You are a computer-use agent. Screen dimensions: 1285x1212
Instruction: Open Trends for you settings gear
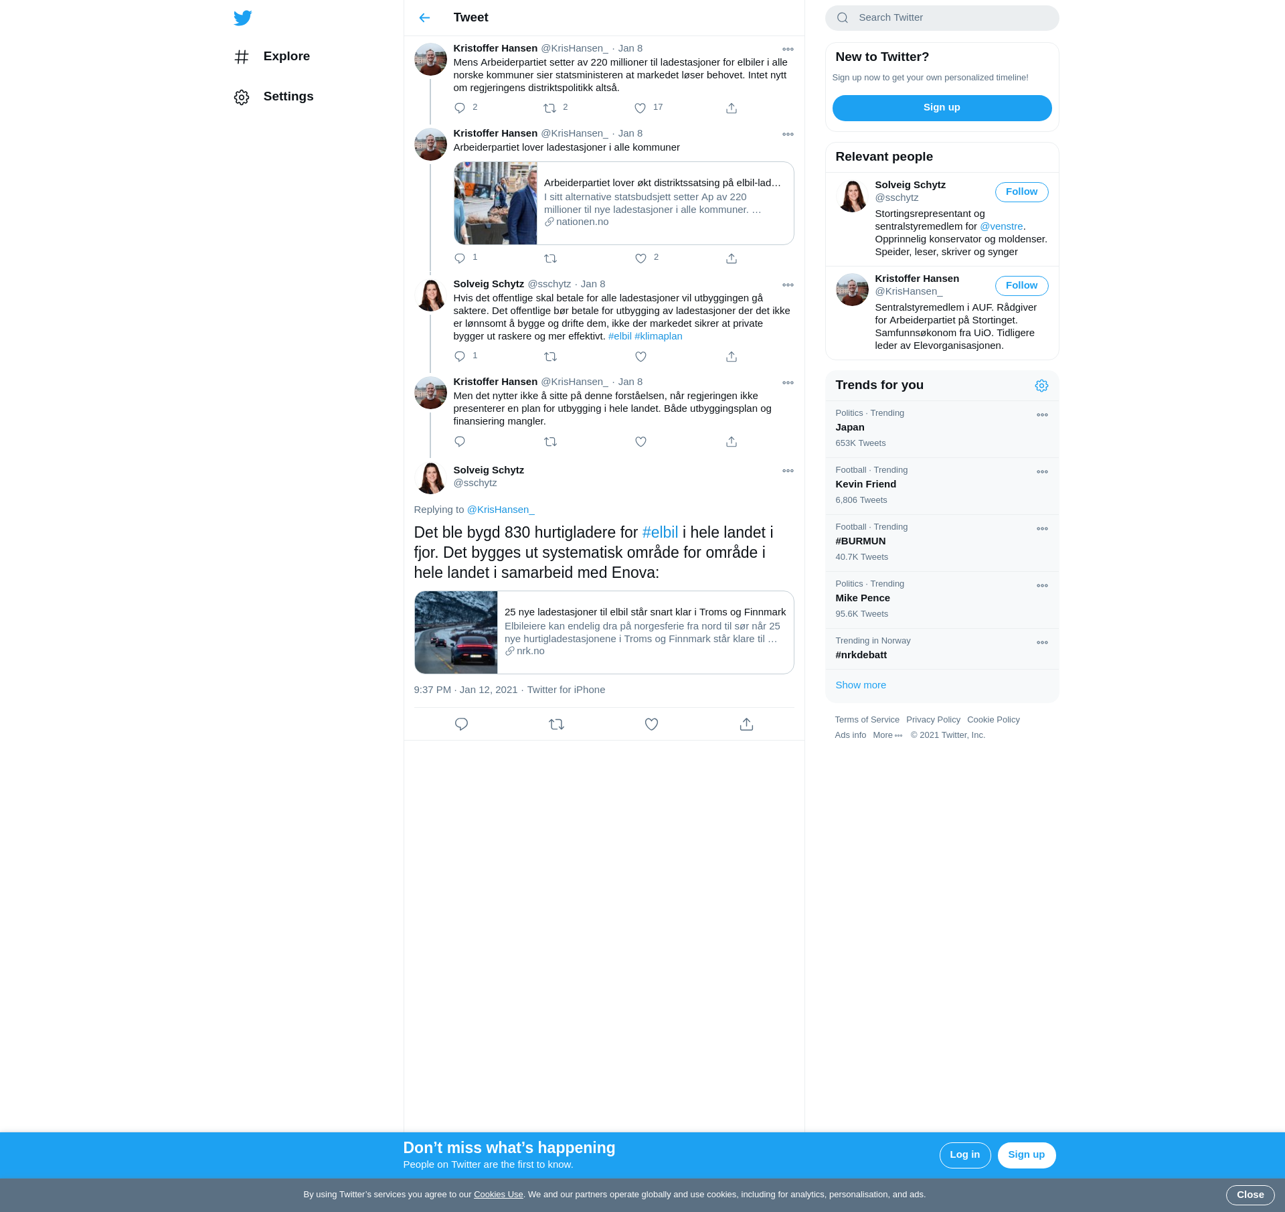tap(1041, 386)
